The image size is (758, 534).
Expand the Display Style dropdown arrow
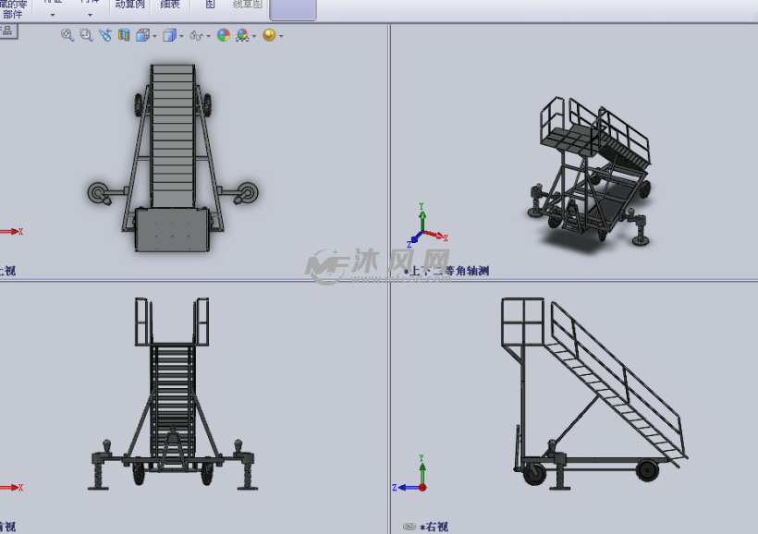181,36
